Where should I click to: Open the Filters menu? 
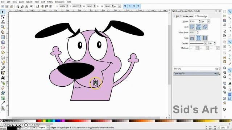(50, 2)
